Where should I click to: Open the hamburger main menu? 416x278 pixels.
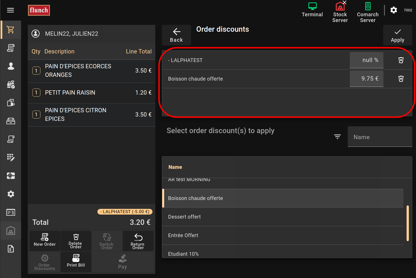click(11, 10)
